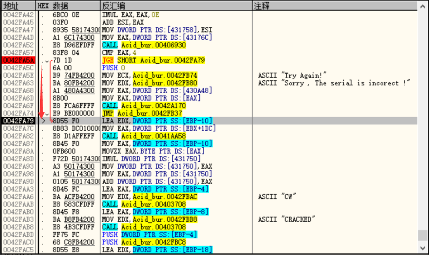Screen dimensions: 429x255
Task: Click hex bytes 7D 1D
Action: tap(62, 60)
